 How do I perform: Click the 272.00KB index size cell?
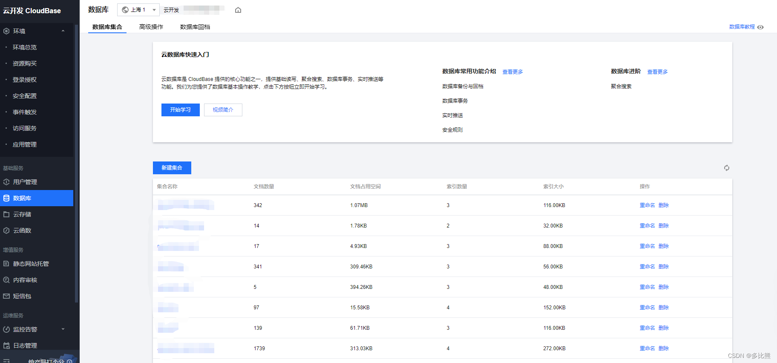(554, 349)
